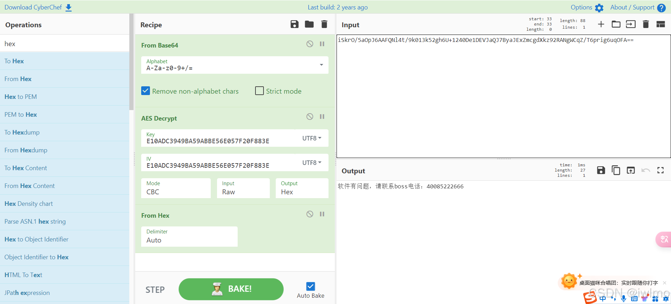Screen dimensions: 671x304
Task: Copy raw output to clipboard
Action: [x=616, y=170]
